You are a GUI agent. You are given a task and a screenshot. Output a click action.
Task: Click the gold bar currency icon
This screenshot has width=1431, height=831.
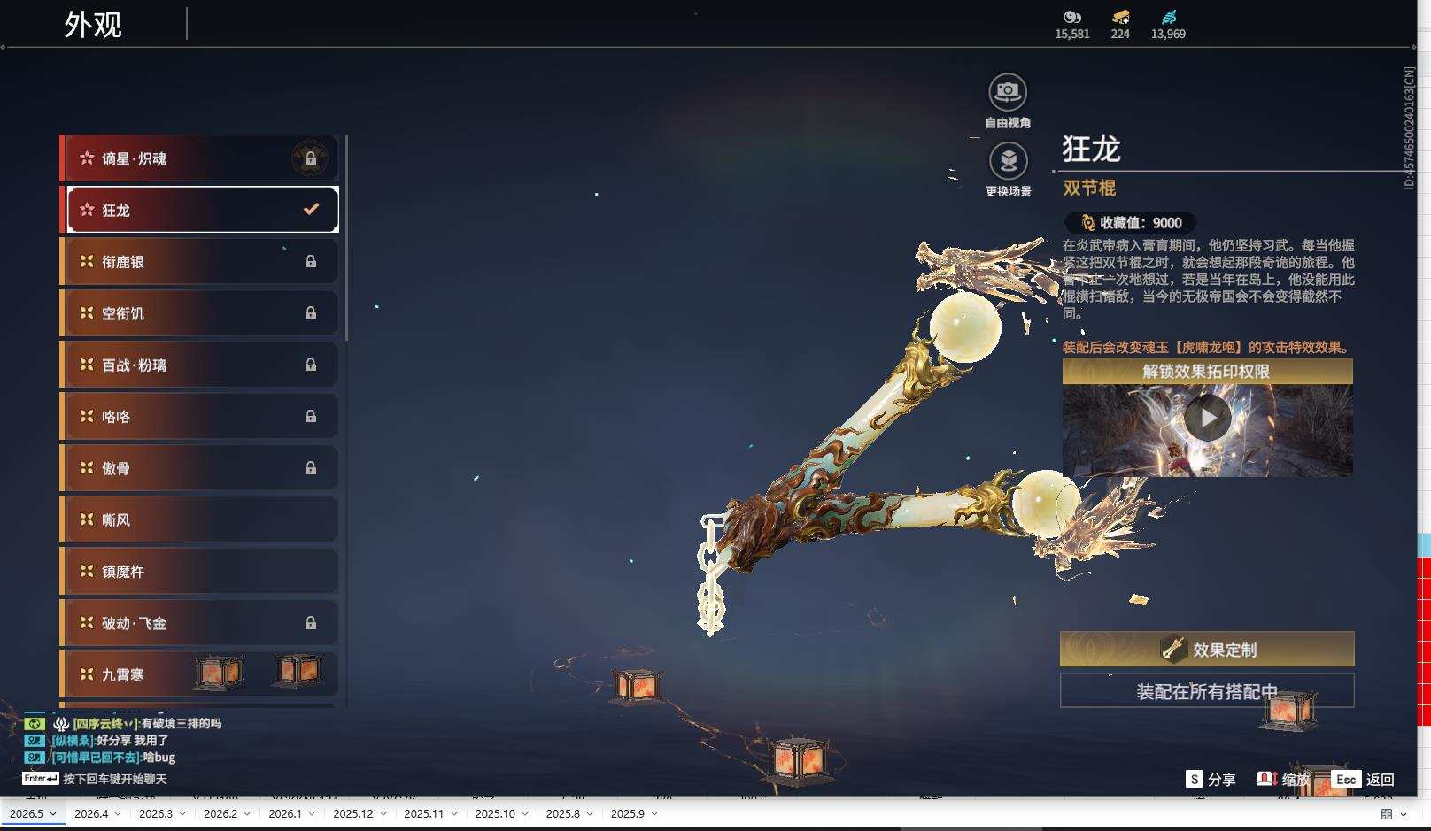click(1120, 17)
